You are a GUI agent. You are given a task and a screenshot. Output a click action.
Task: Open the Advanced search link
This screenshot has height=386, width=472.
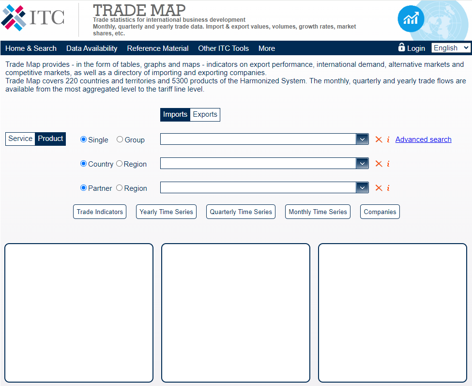pyautogui.click(x=423, y=139)
